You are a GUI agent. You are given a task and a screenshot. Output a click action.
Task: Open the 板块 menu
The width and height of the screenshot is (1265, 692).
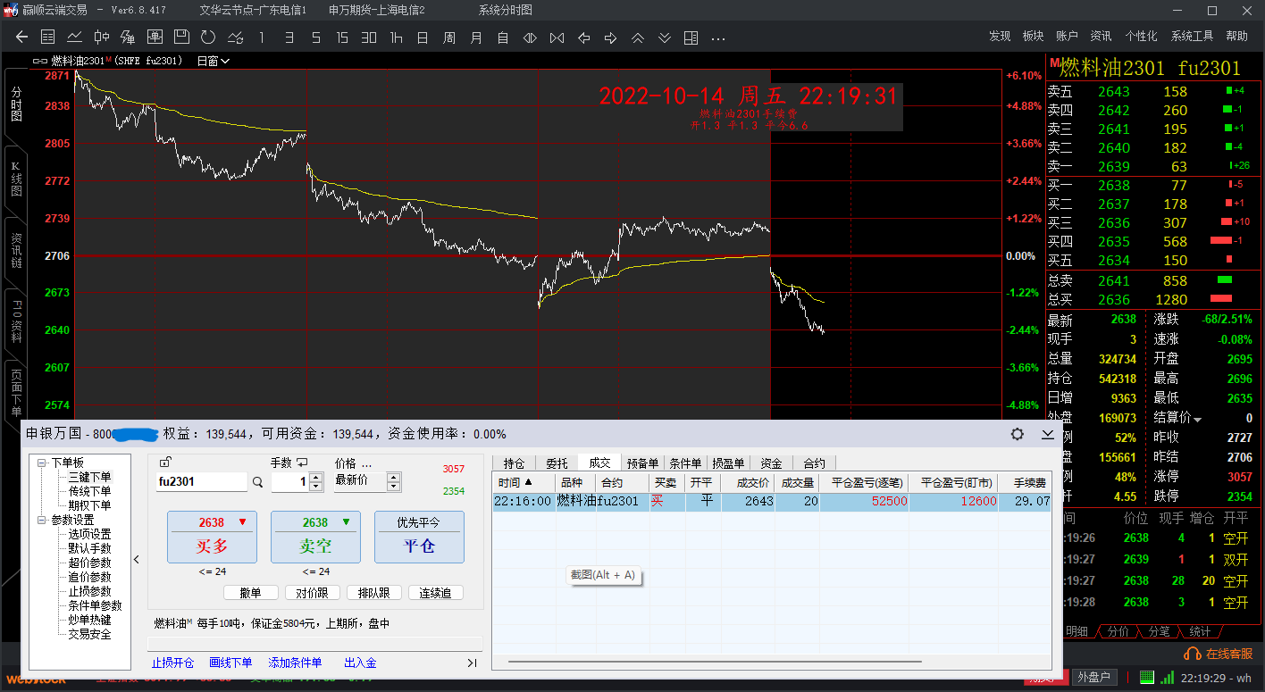coord(1033,36)
